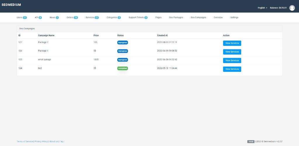View Services for Package 2
The width and height of the screenshot is (299, 146).
(232, 43)
